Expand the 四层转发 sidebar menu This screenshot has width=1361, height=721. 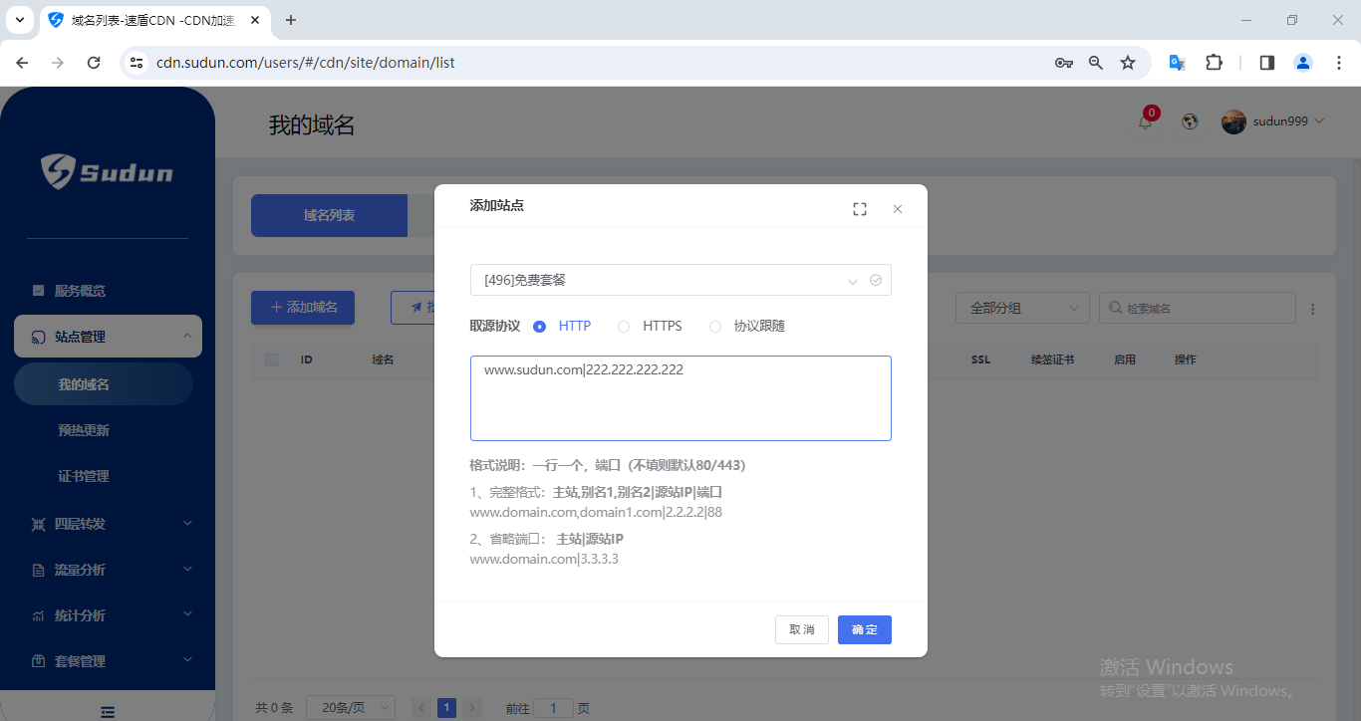click(108, 524)
